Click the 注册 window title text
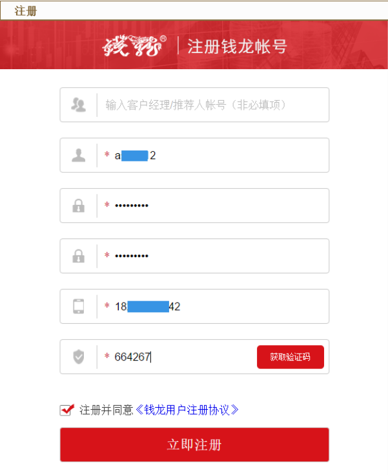Screen dimensions: 388x475 click(26, 11)
